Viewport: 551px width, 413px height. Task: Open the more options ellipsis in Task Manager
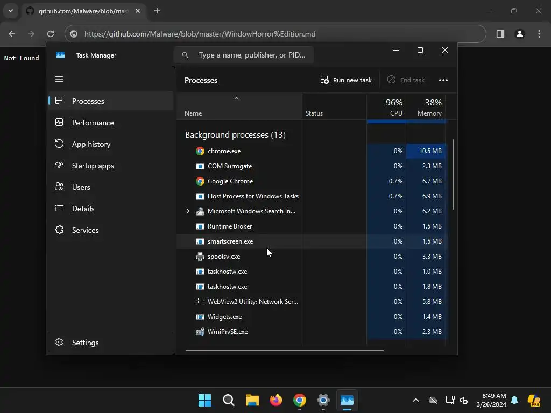443,80
